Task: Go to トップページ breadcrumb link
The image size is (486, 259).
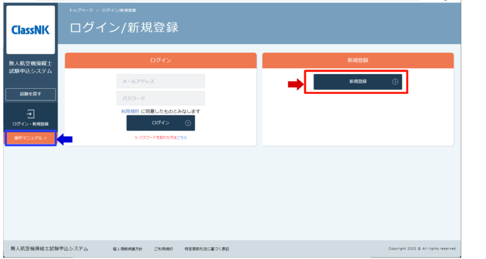Action: [x=81, y=10]
